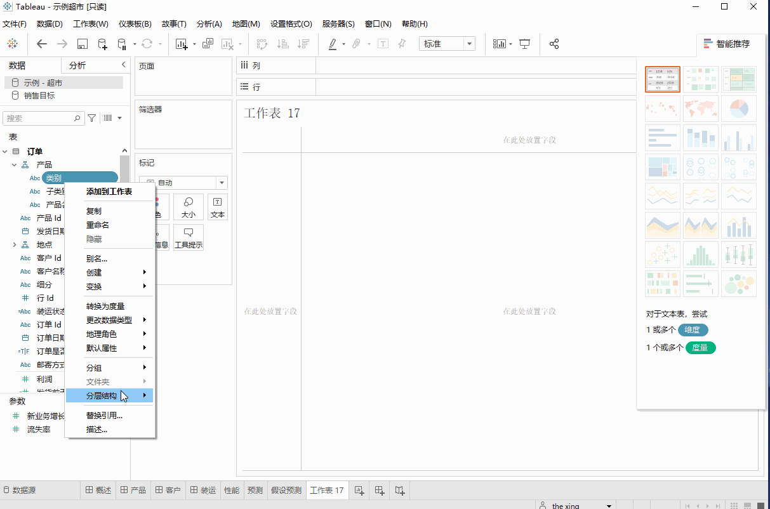
Task: Select the treemap chart in Show Me
Action: tap(663, 167)
